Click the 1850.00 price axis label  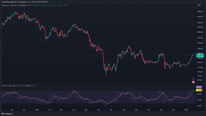(200, 49)
